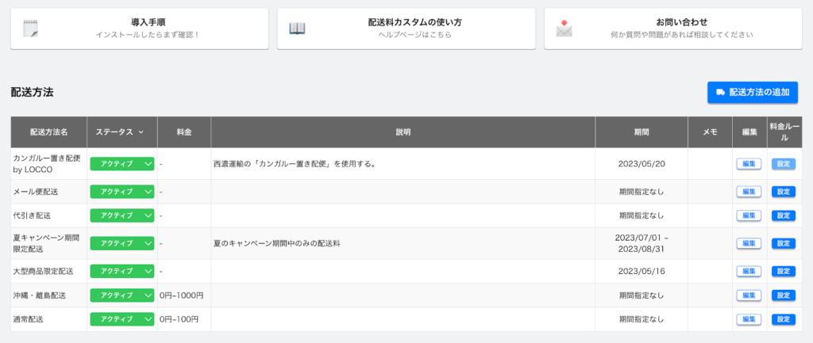Select the カンガルー置き配便 by LOCCO name cell
This screenshot has width=813, height=343.
point(48,163)
